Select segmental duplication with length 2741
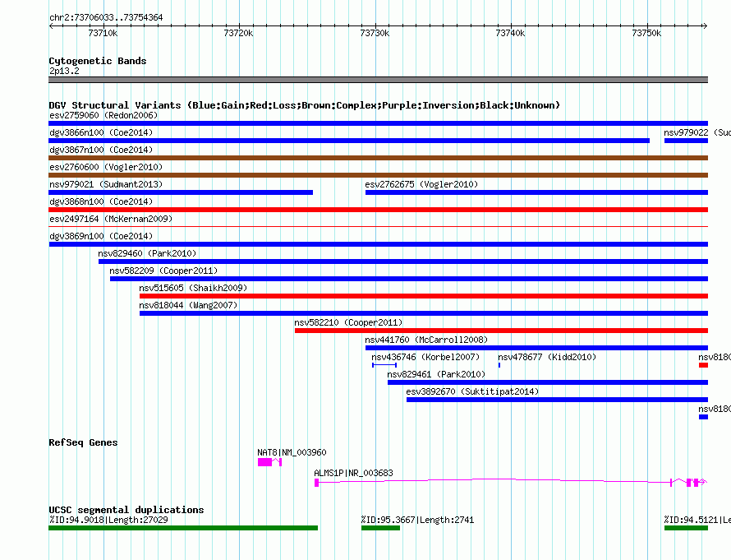Viewport: 731px width, 560px height. [x=380, y=528]
